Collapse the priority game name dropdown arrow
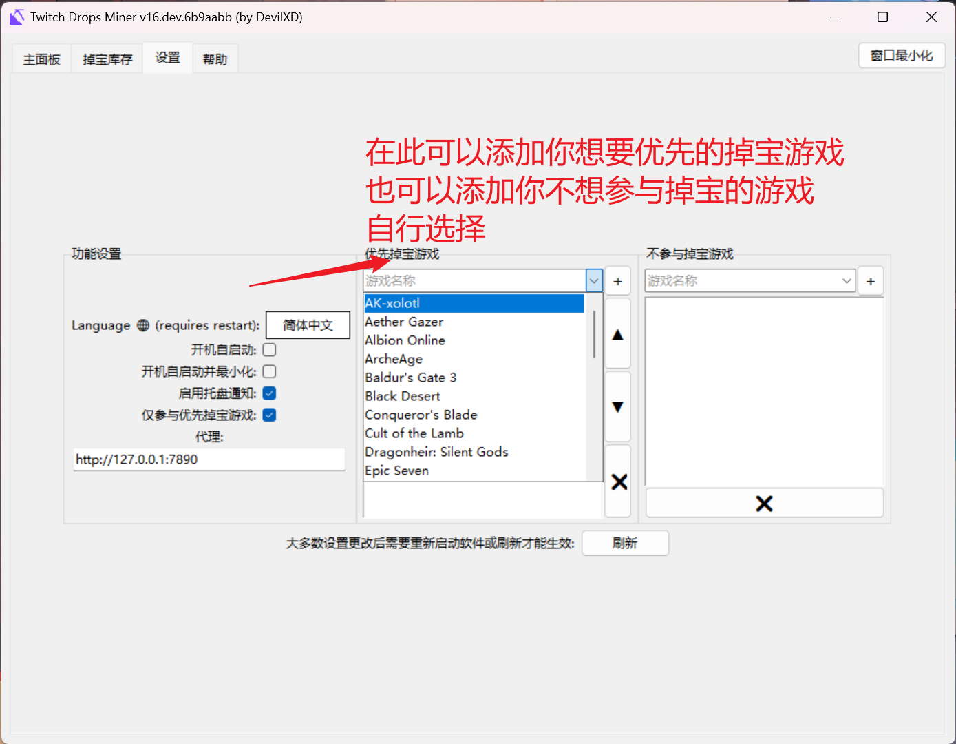The image size is (956, 744). coord(594,281)
